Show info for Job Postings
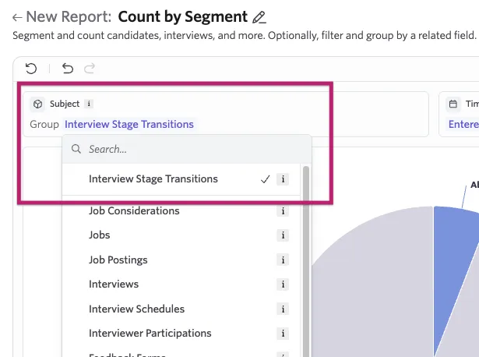Image resolution: width=479 pixels, height=357 pixels. click(x=283, y=260)
